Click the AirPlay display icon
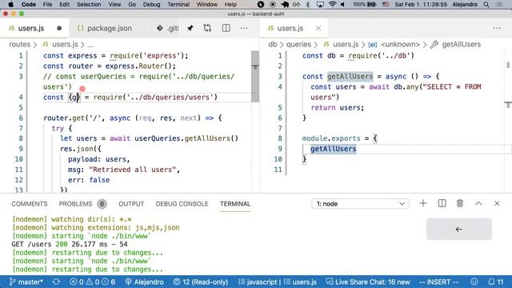Screen dimensions: 512x288 [x=320, y=5]
